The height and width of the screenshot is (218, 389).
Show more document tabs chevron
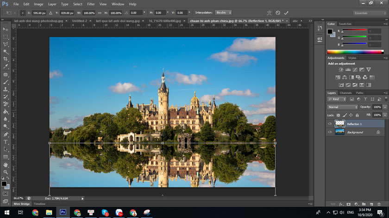310,21
